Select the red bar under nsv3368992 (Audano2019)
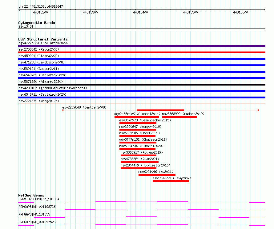This screenshot has width=274, height=229. (179, 117)
